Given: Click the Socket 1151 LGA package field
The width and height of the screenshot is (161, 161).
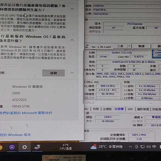Looking at the screenshot, I should 122,52.
